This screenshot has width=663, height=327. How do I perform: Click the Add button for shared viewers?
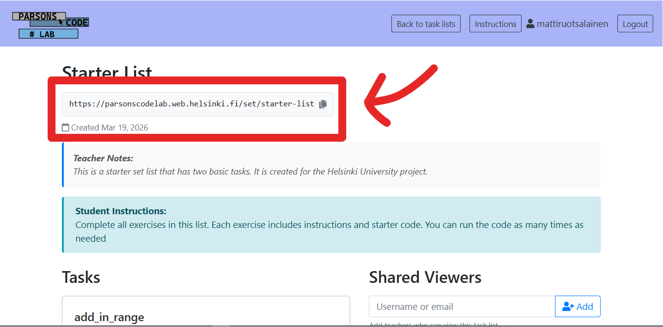578,306
